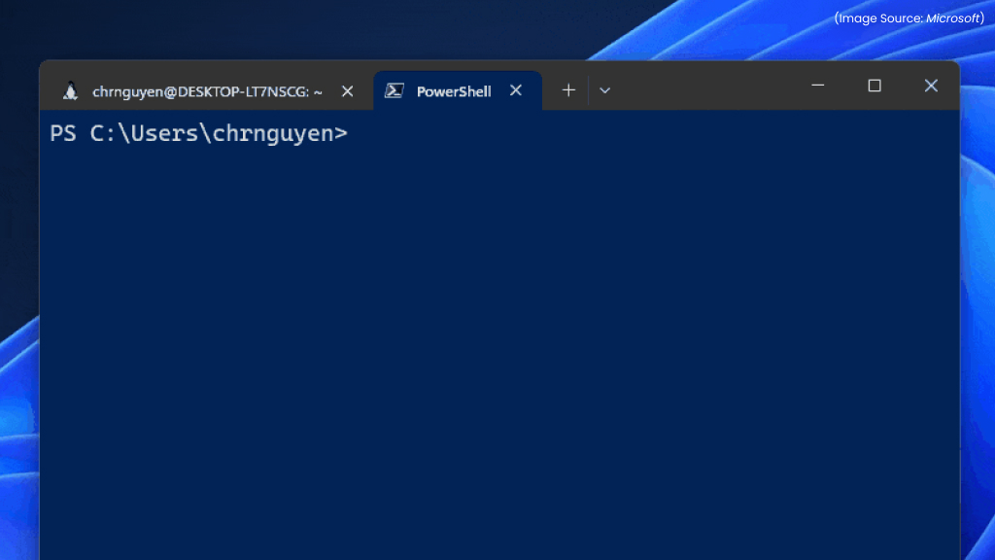The width and height of the screenshot is (995, 560).
Task: Maximize the Windows Terminal window
Action: (x=875, y=86)
